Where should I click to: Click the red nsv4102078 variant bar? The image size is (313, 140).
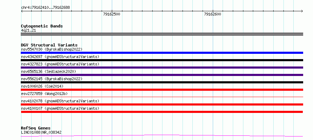click(x=162, y=104)
